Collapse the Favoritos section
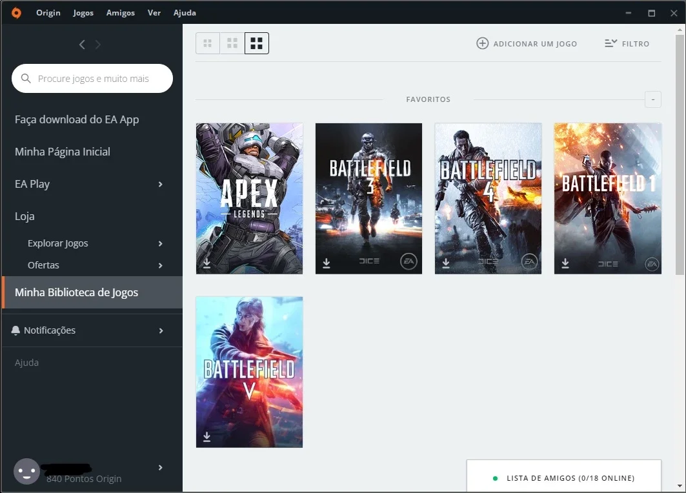The image size is (686, 493). tap(652, 99)
